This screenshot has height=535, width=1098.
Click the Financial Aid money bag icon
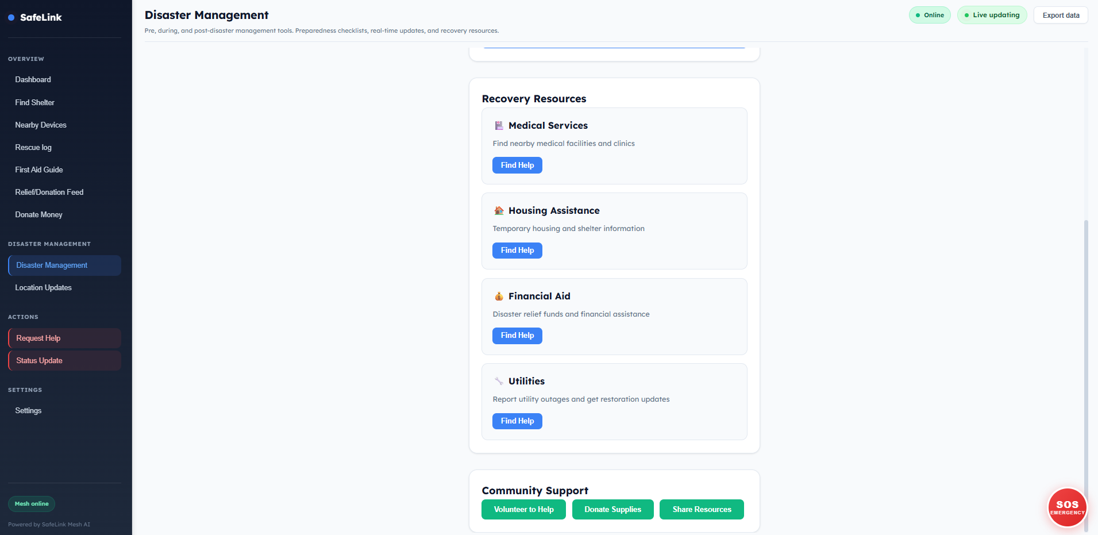coord(499,296)
